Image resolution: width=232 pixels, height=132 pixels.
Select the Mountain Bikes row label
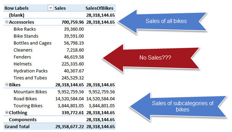[x=30, y=92]
